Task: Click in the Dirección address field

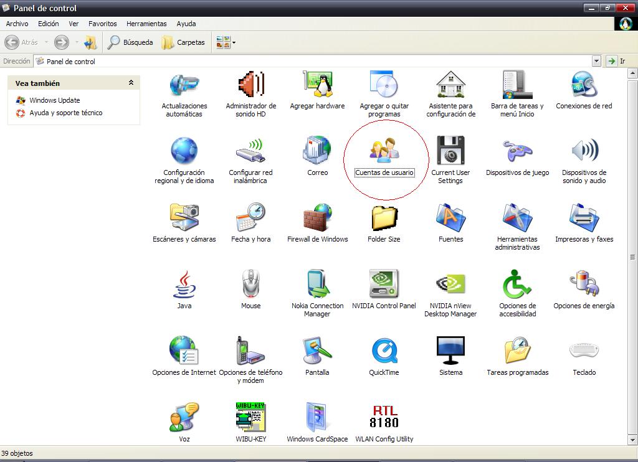Action: click(313, 61)
